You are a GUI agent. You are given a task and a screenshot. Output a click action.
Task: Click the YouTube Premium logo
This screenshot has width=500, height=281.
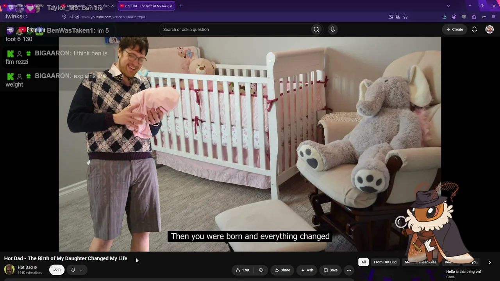coord(32,30)
